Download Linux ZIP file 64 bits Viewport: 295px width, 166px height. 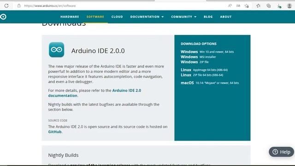pos(202,75)
